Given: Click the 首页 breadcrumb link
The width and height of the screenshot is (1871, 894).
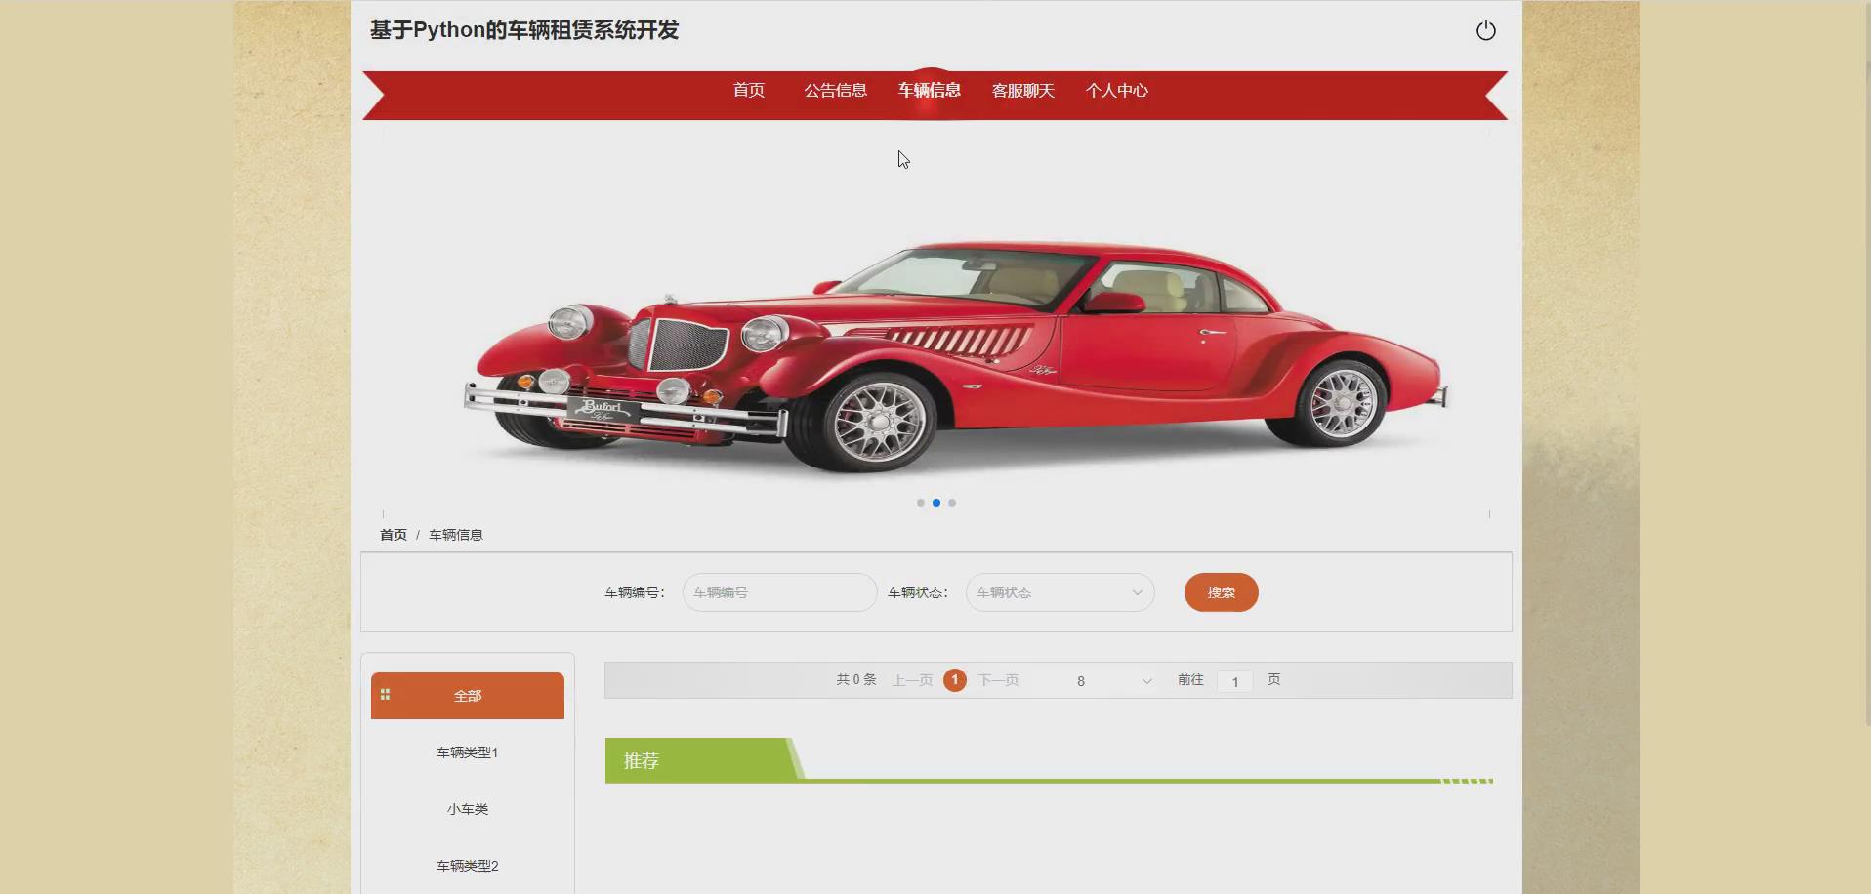Looking at the screenshot, I should click(394, 535).
